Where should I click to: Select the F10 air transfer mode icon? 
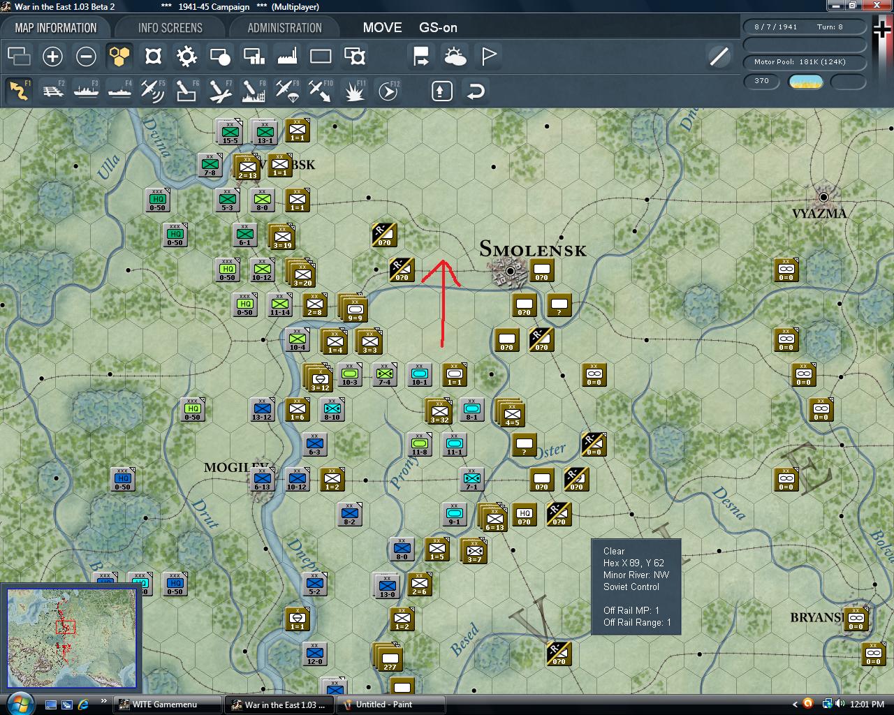(321, 91)
